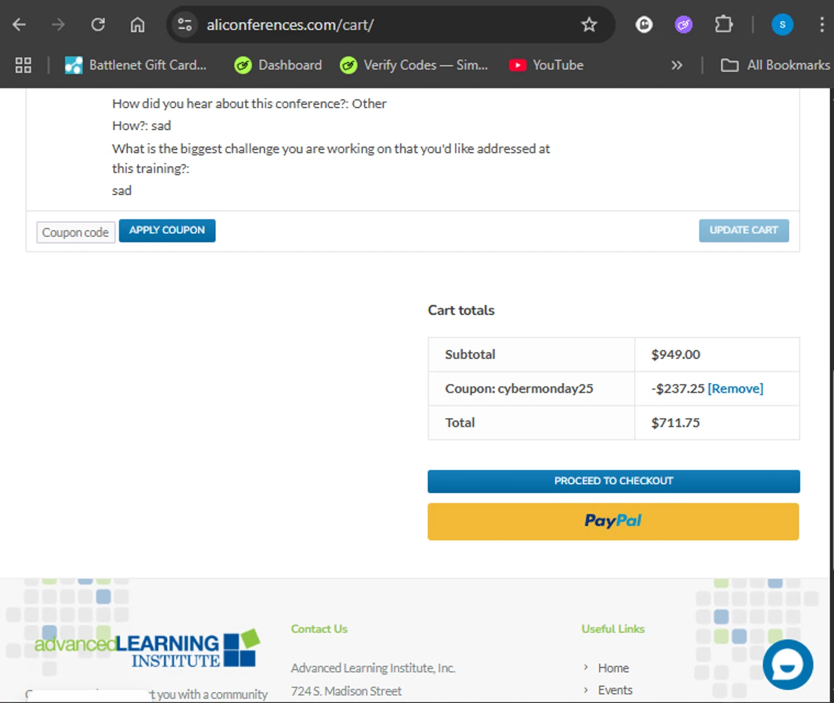This screenshot has height=703, width=834.
Task: Go back to the previous page
Action: [x=19, y=24]
